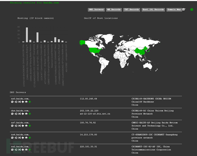
Task: Click the sign-in arrow icon under ns4.baidu.com
Action: pos(16,138)
